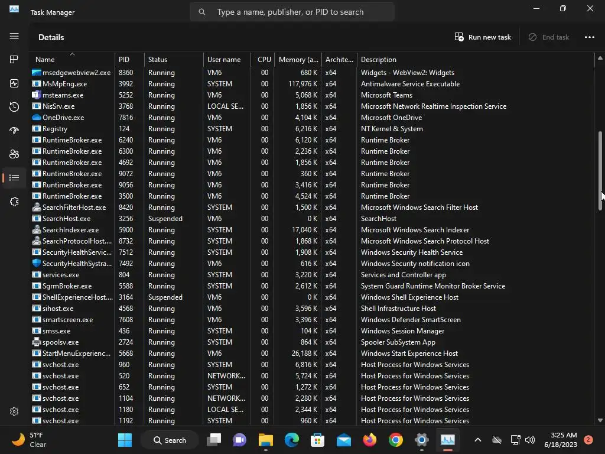Sort by CPU column header

tap(263, 60)
